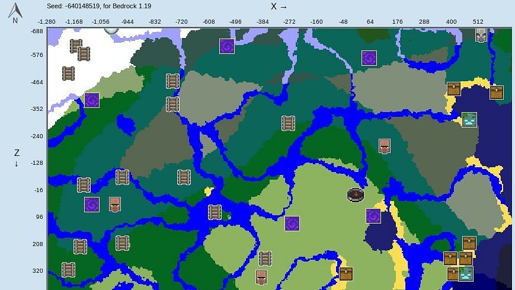Click the lone treasure chest on the bottom riverbank
Viewport: 515px width, 290px height.
346,273
